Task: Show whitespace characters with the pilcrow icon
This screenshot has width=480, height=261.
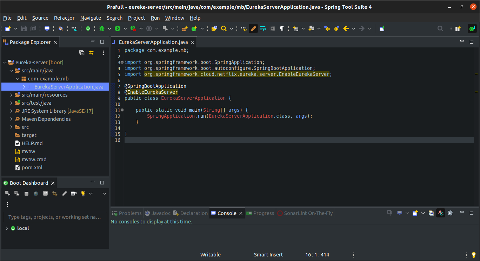Action: tap(282, 28)
